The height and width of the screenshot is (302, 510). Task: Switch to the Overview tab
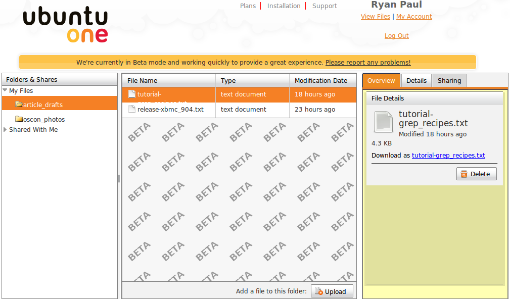pos(381,81)
